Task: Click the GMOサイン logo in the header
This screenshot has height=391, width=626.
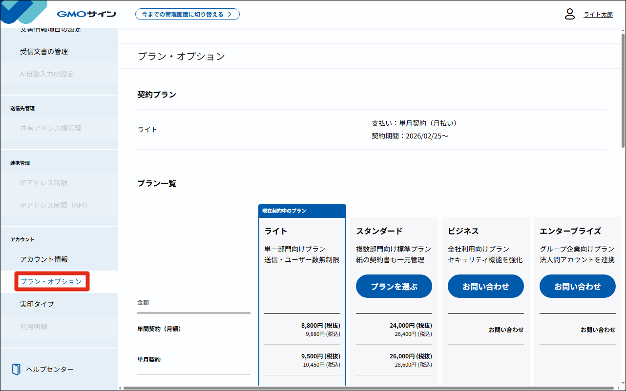Action: [x=86, y=14]
